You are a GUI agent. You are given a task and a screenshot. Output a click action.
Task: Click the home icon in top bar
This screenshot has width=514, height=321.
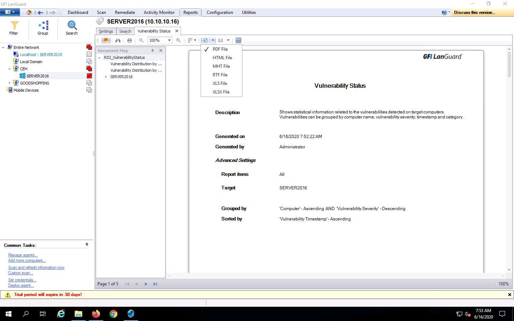click(x=29, y=12)
